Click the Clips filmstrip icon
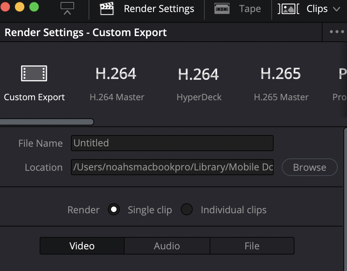Screen dimensions: 347x271 tap(288, 9)
